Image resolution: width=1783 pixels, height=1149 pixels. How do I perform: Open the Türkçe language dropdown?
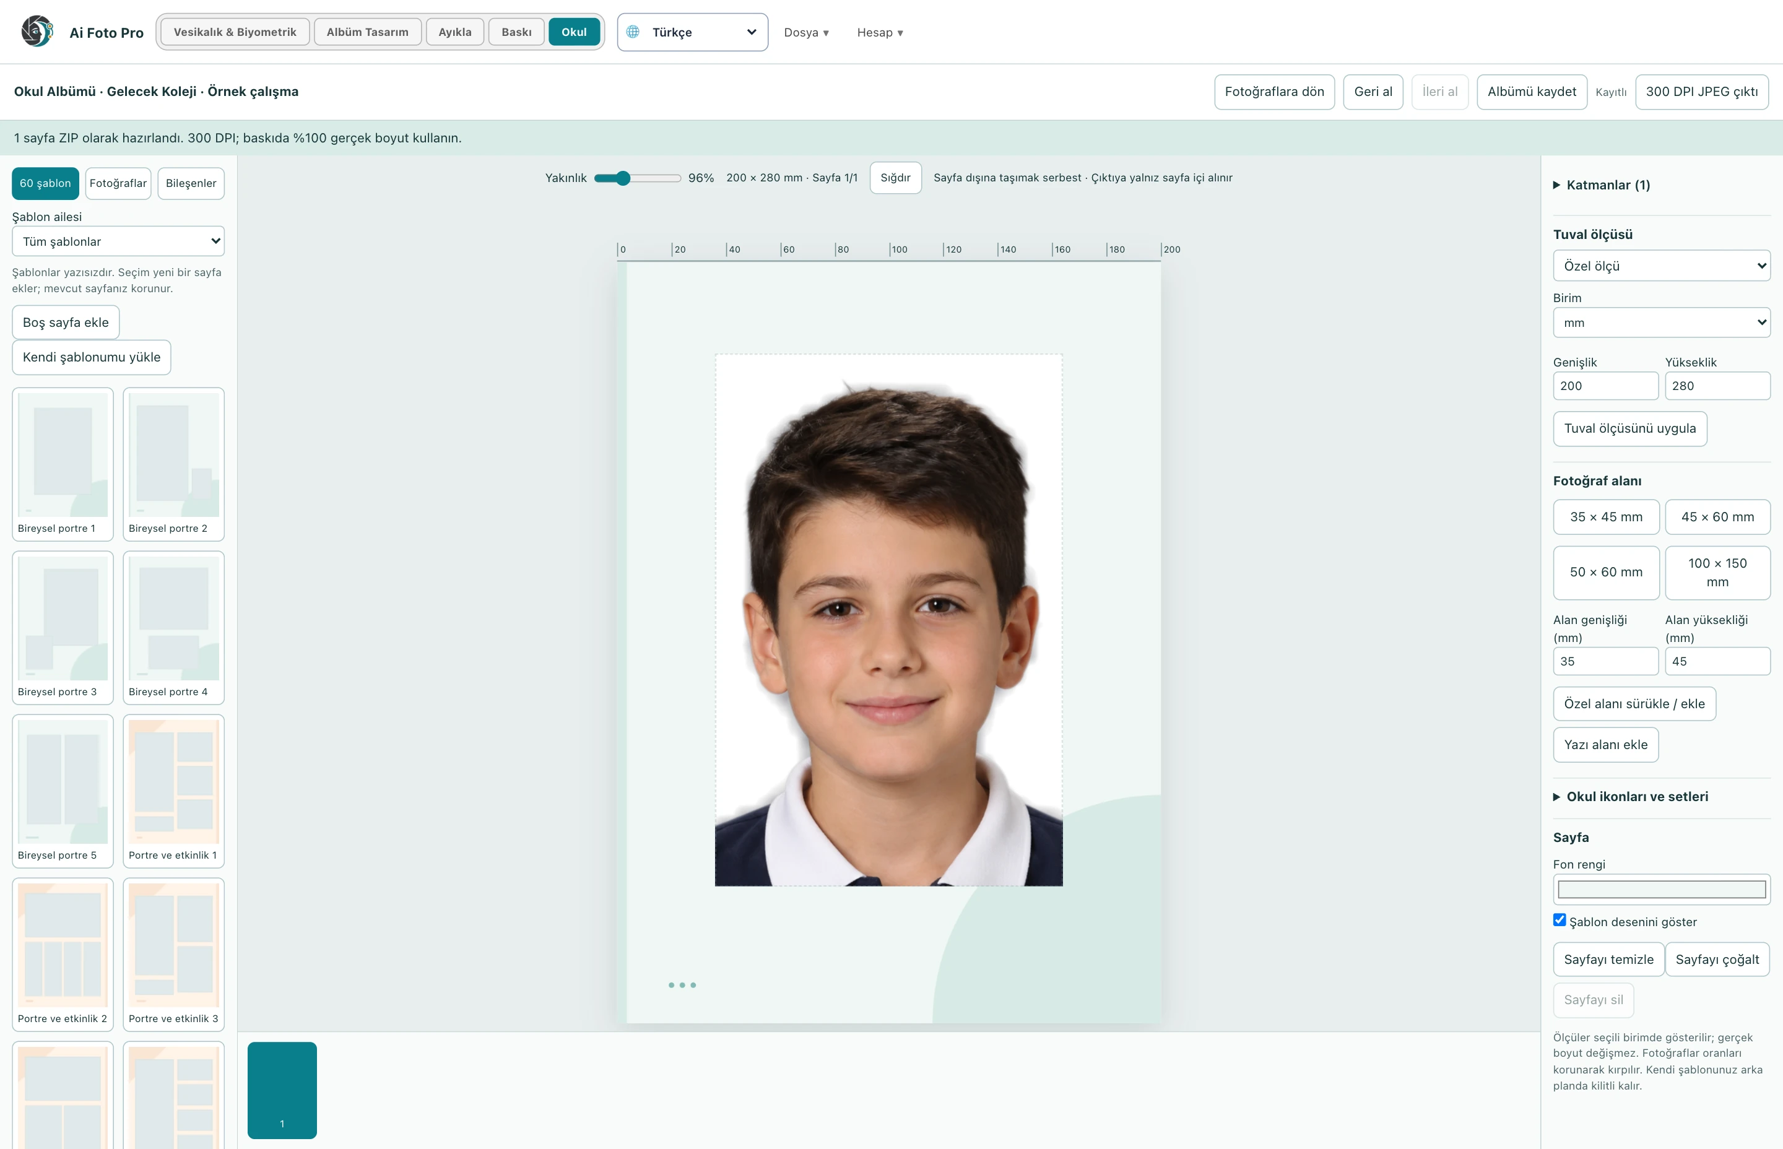(692, 32)
